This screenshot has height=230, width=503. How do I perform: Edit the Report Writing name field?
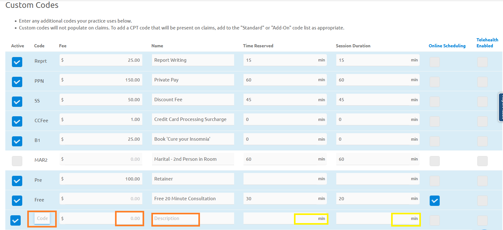pyautogui.click(x=193, y=60)
